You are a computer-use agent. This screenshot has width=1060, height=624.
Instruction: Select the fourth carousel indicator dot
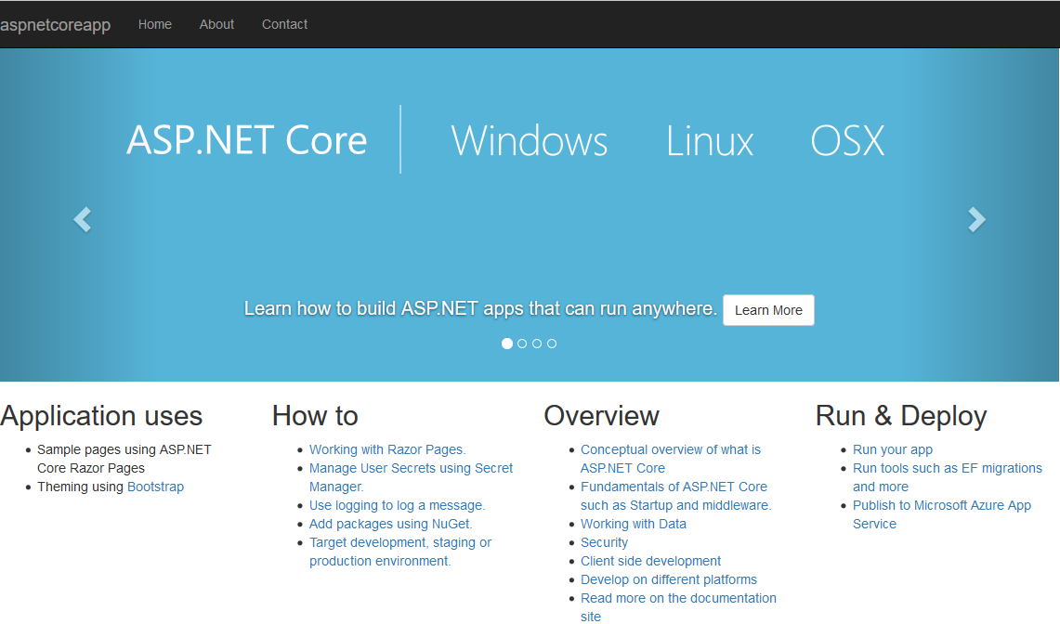tap(551, 343)
